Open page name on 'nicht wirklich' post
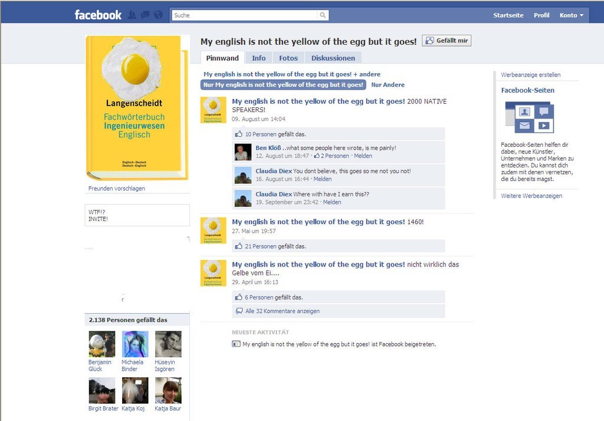 tap(318, 265)
